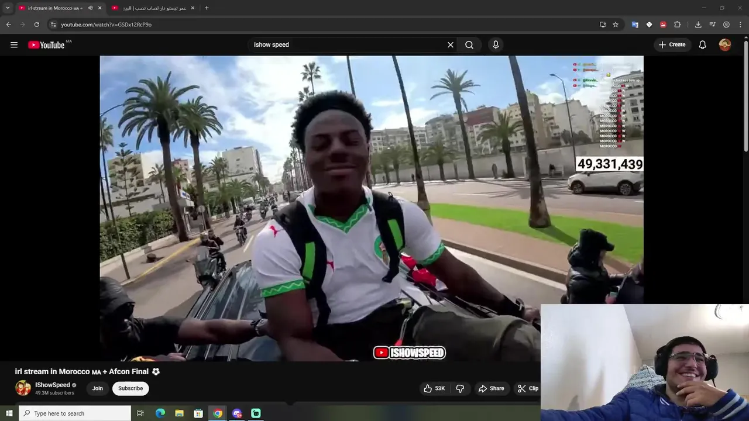Open IShowSpeed channel avatar

23,388
